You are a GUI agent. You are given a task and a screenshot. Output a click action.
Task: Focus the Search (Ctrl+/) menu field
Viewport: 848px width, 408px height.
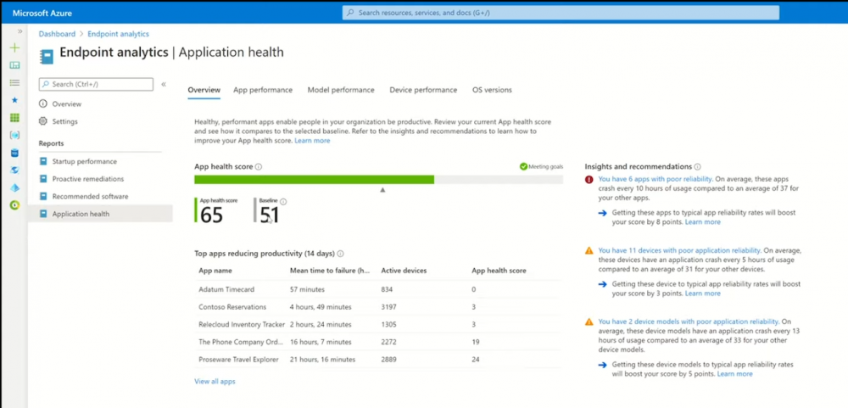97,85
